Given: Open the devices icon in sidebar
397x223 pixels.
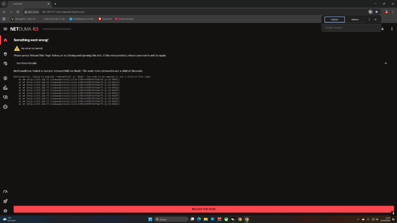Looking at the screenshot, I should click(5, 97).
